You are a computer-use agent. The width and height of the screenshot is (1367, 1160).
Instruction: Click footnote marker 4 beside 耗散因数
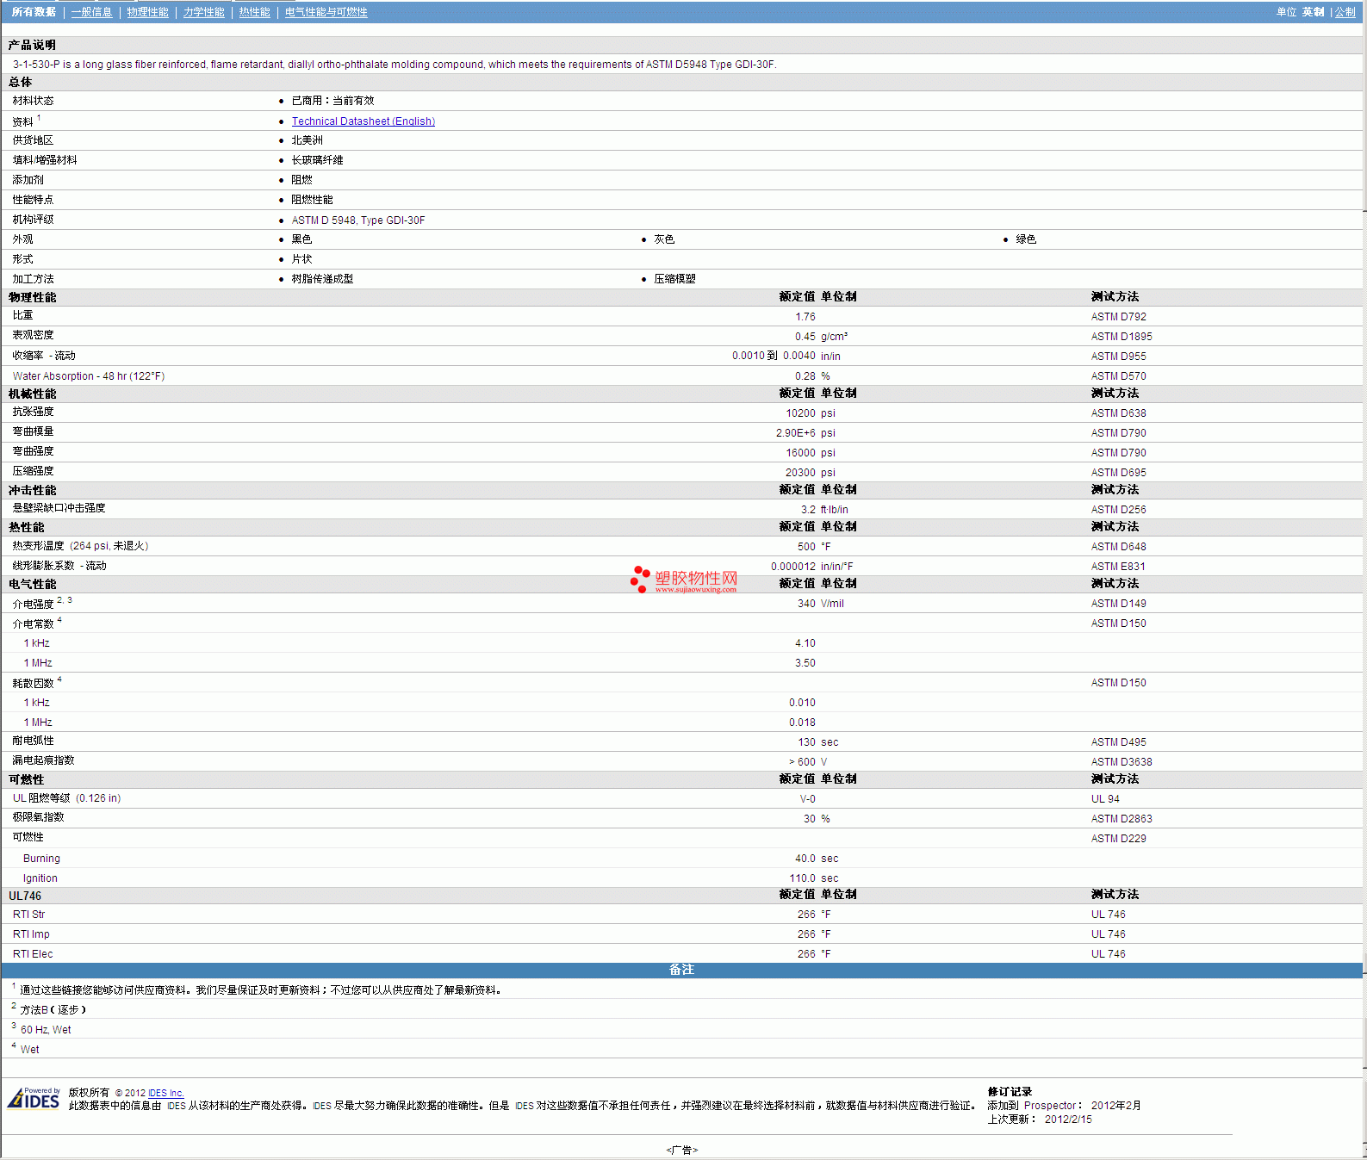59,679
